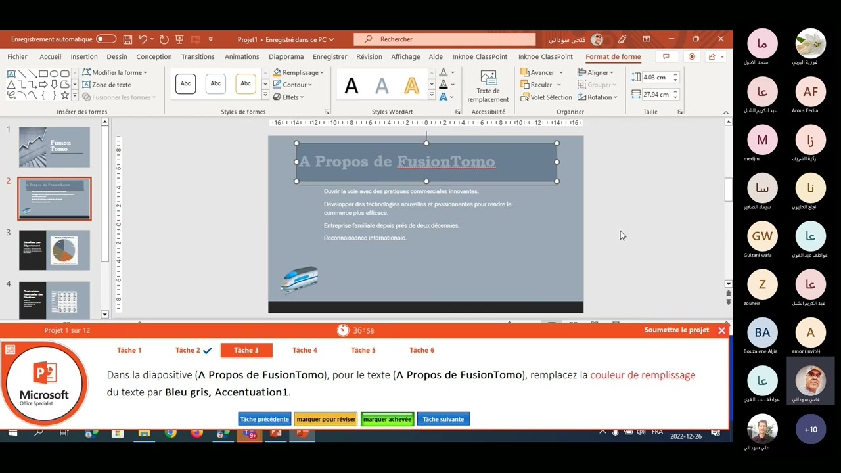Open the Rotation dropdown

click(x=597, y=97)
